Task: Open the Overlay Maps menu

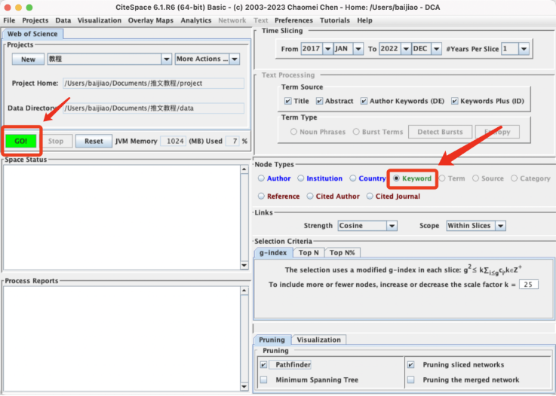Action: coord(151,20)
